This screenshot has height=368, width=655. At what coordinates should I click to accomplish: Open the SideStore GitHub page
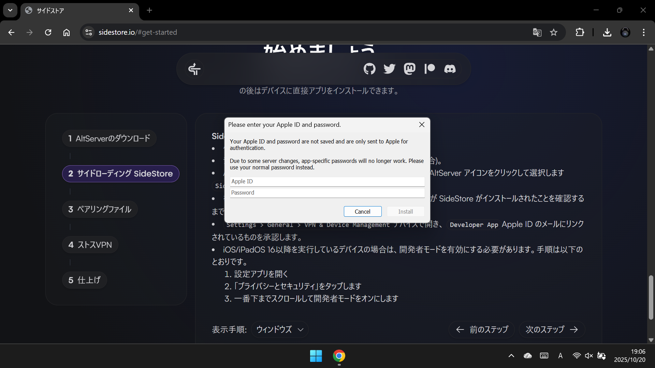(369, 69)
